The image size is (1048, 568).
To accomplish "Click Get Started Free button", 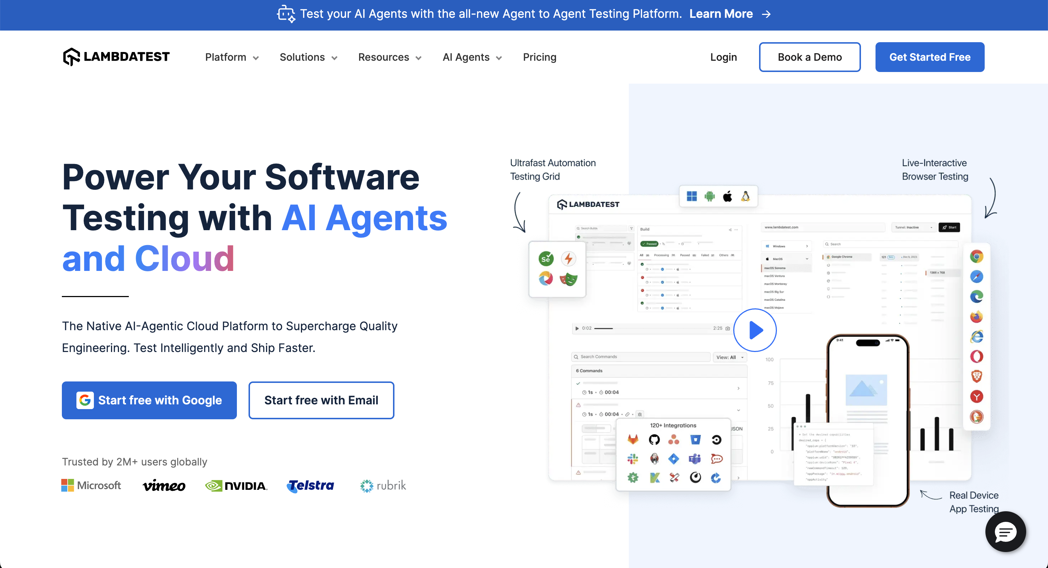I will [930, 57].
